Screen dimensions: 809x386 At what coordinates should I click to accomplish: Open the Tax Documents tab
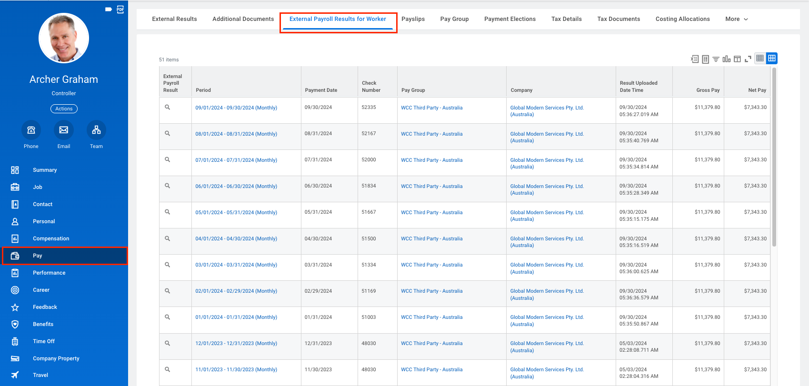(x=619, y=19)
